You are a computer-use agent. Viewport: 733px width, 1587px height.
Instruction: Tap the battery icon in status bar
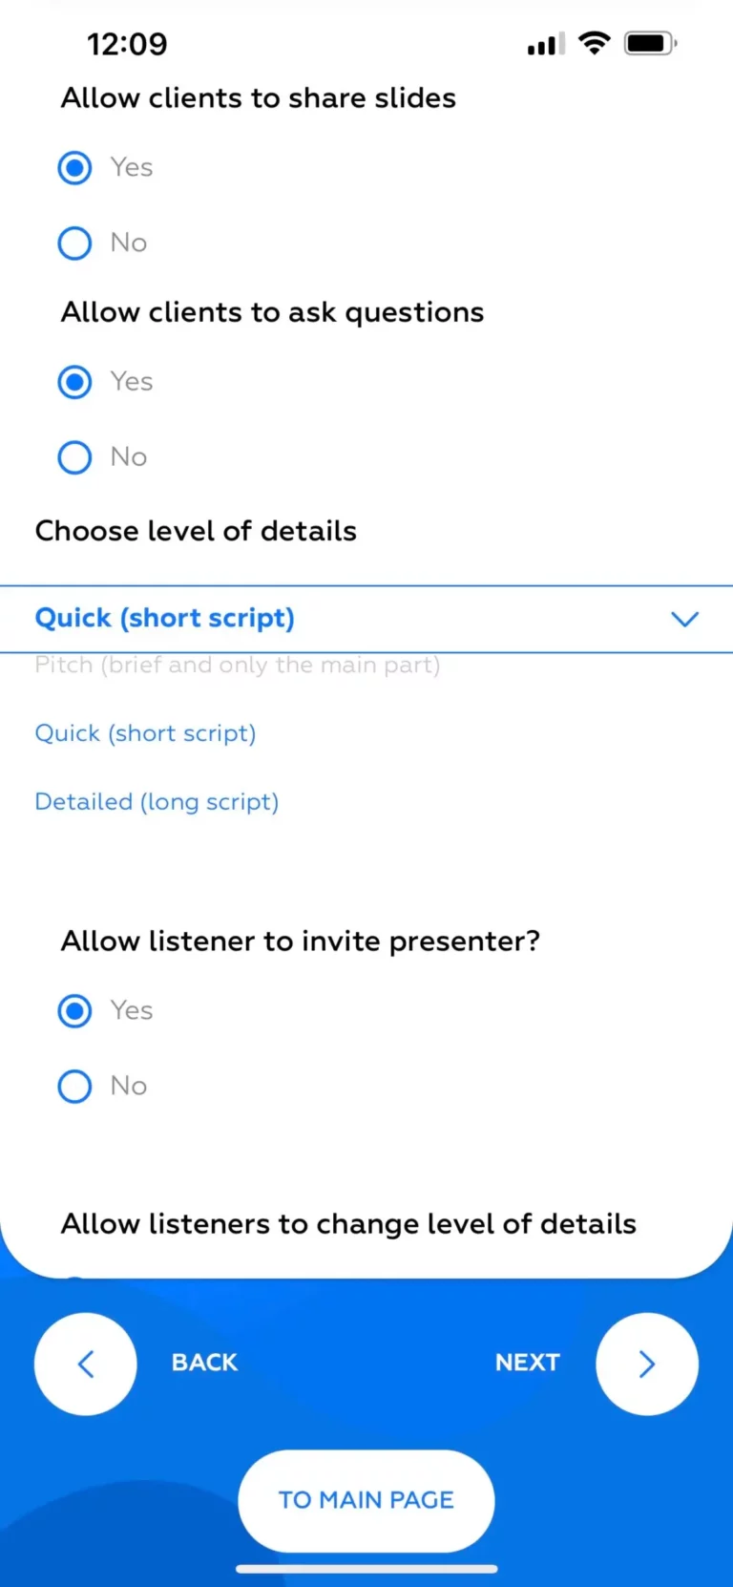pos(650,43)
